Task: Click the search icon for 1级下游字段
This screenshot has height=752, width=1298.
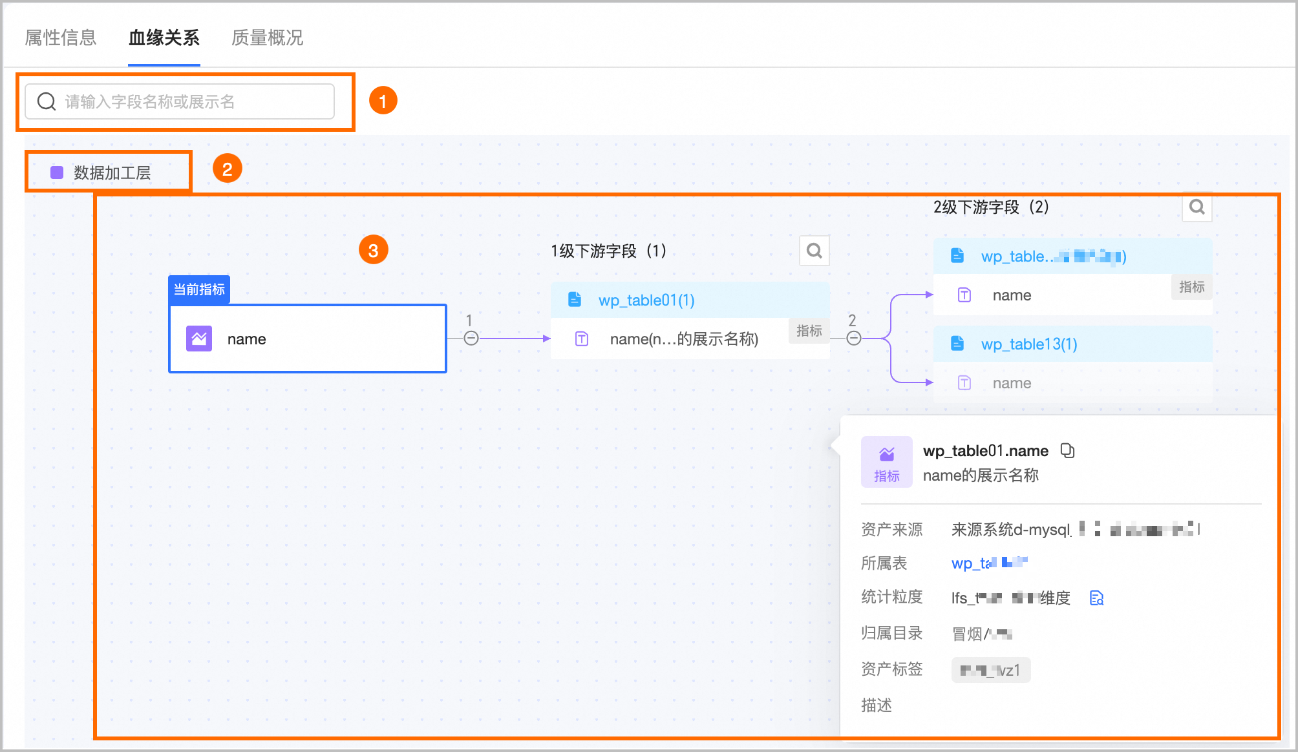Action: click(814, 251)
